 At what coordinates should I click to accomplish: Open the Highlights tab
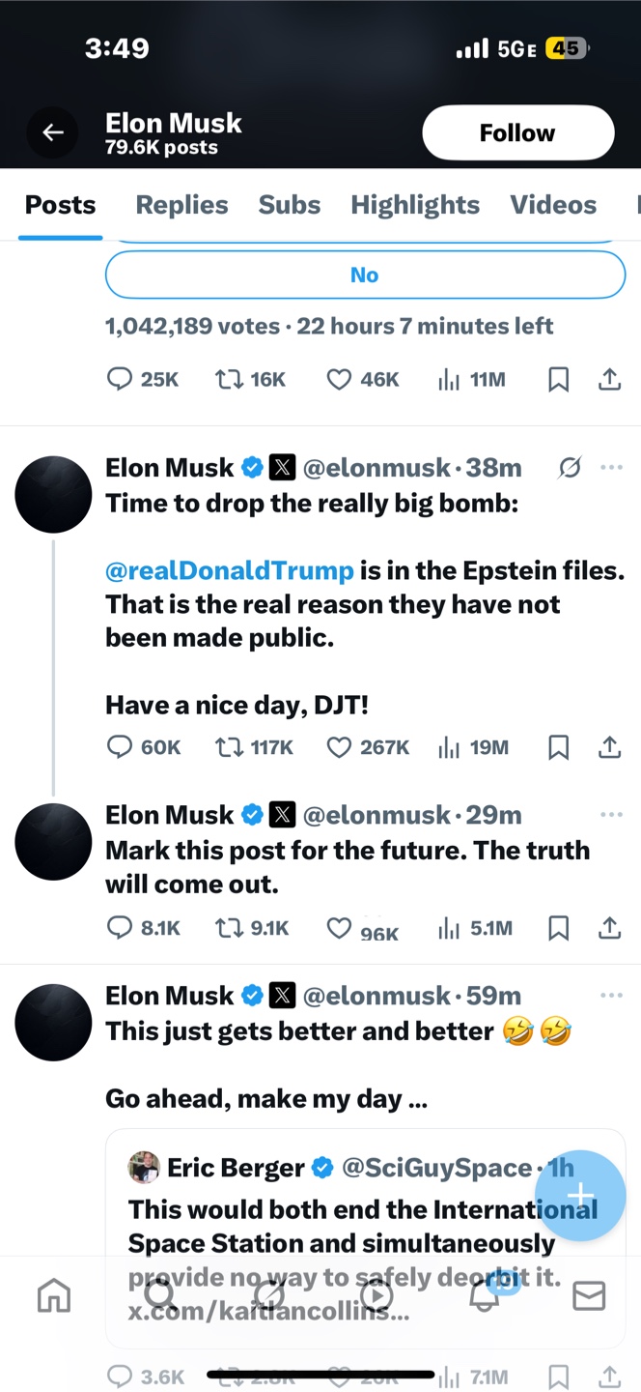[415, 205]
